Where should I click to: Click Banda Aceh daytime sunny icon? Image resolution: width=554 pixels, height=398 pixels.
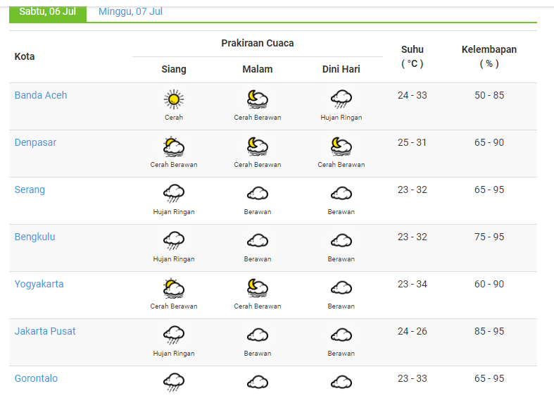pos(174,99)
